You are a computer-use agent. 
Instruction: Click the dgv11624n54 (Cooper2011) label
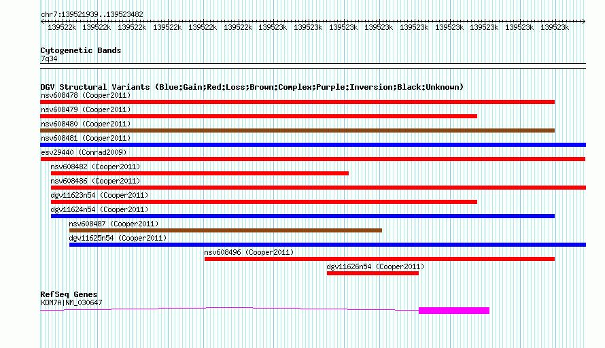(x=99, y=209)
